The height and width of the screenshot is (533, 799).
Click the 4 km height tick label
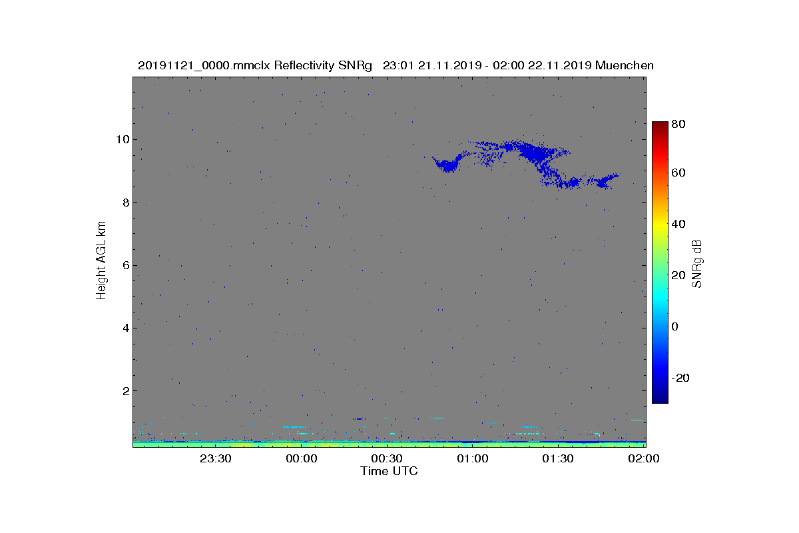125,328
